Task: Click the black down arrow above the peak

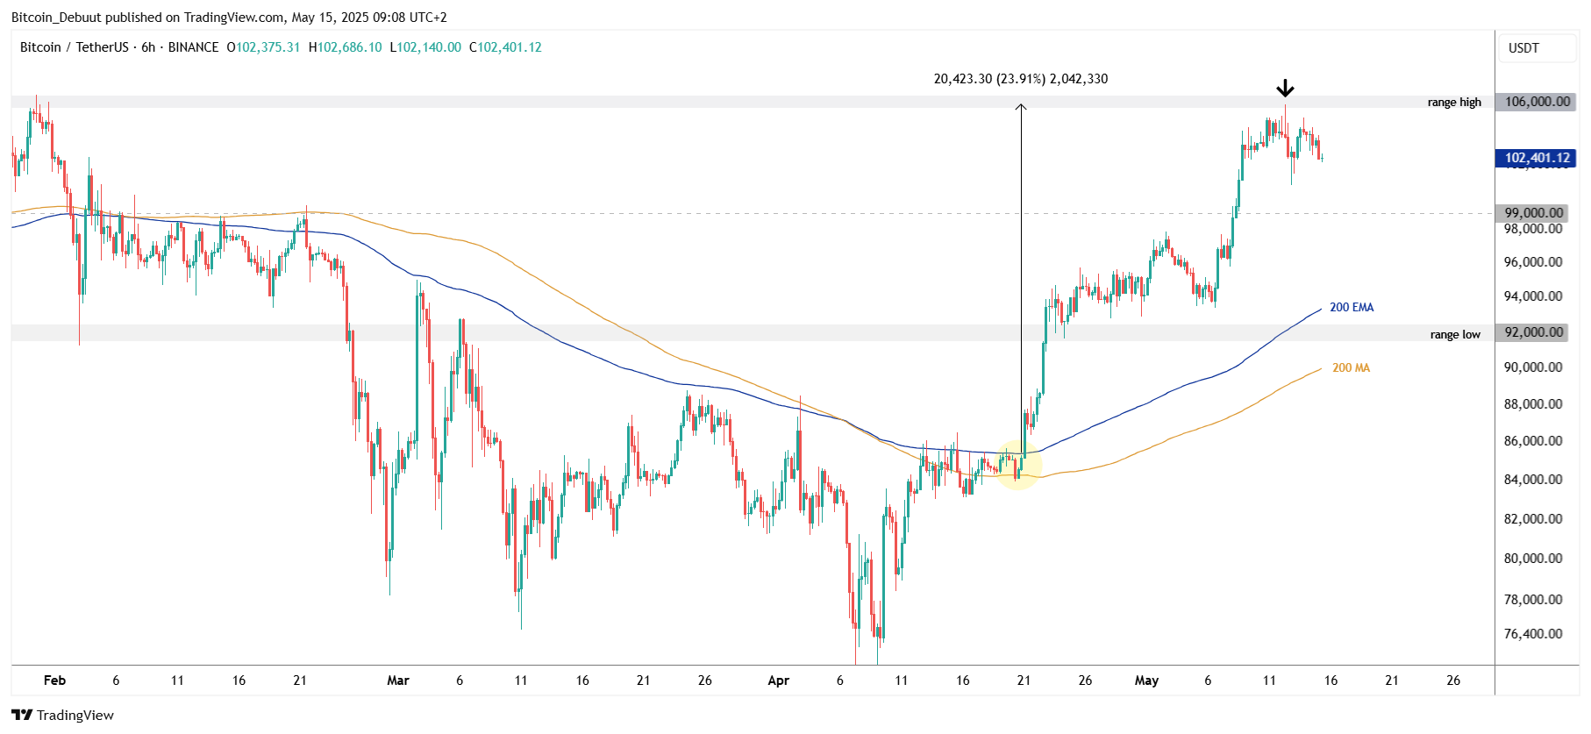Action: (x=1285, y=89)
